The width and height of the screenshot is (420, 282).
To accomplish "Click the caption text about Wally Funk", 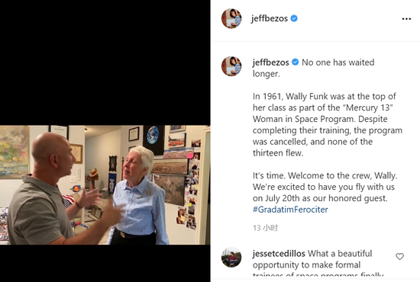I will click(x=328, y=124).
